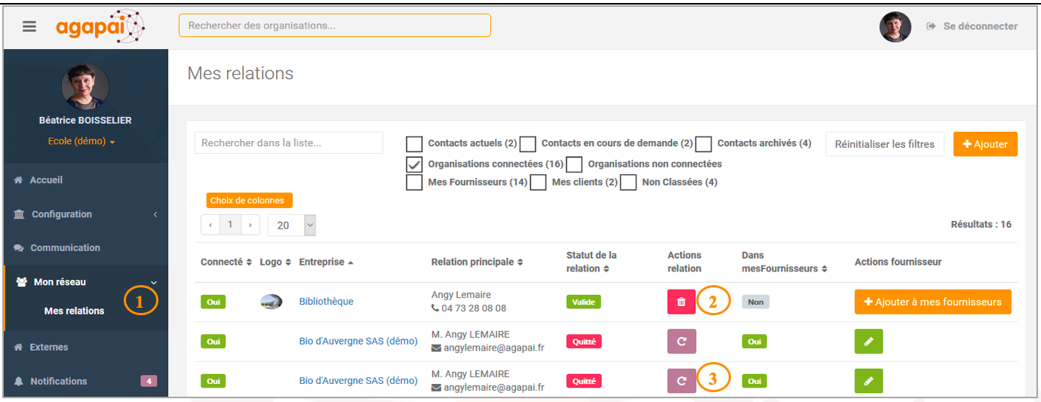Enable Mes Fournisseurs checkbox
1041x402 pixels.
pyautogui.click(x=414, y=183)
